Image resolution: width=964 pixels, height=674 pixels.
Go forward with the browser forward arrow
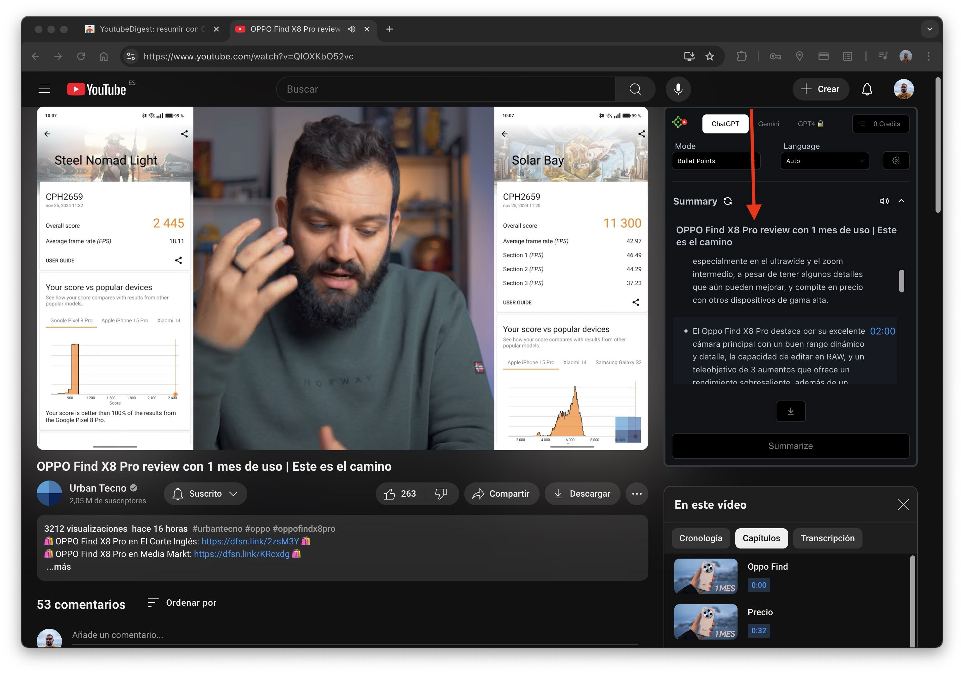[x=59, y=56]
